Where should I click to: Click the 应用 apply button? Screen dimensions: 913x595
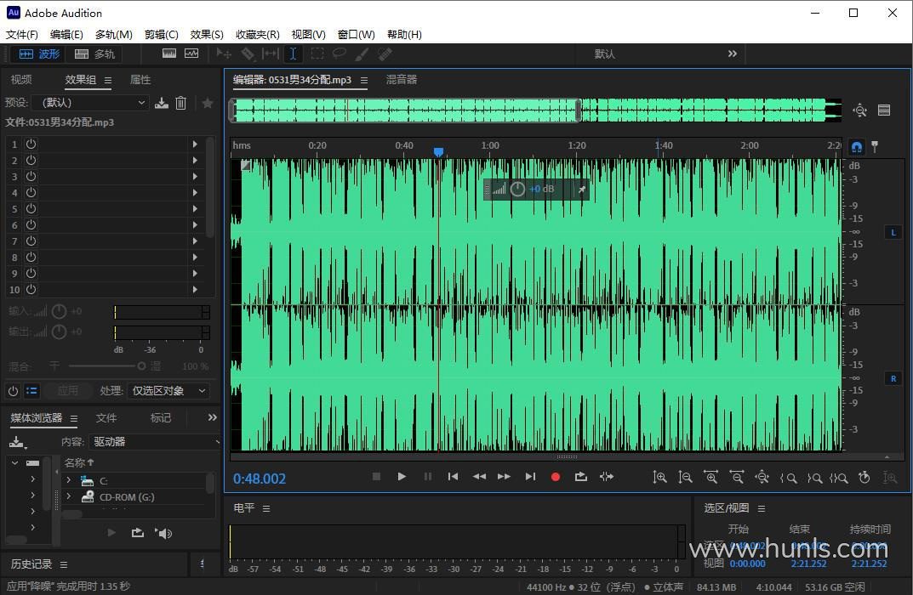[67, 391]
